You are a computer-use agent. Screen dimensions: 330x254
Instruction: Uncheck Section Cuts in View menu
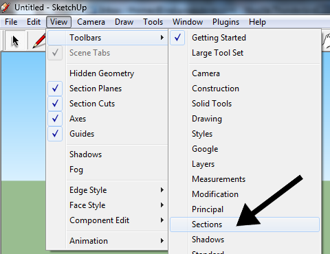108,104
